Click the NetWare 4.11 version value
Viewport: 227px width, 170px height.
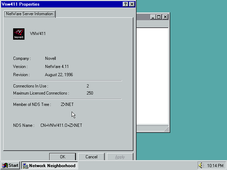pyautogui.click(x=57, y=67)
